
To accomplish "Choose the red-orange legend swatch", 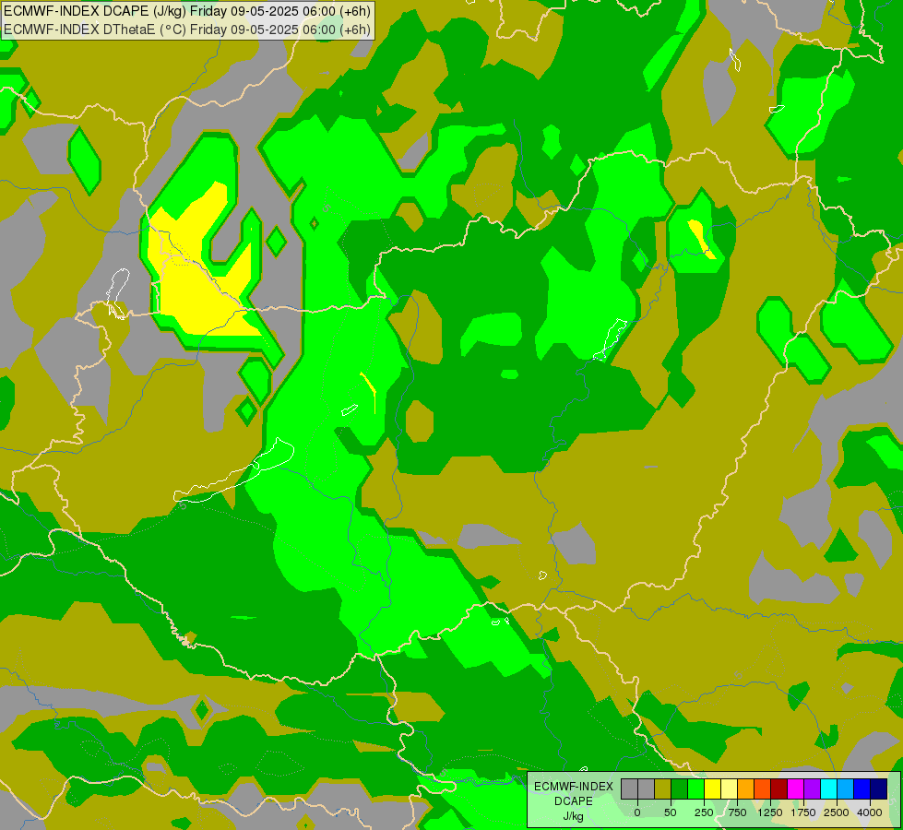I will (762, 789).
